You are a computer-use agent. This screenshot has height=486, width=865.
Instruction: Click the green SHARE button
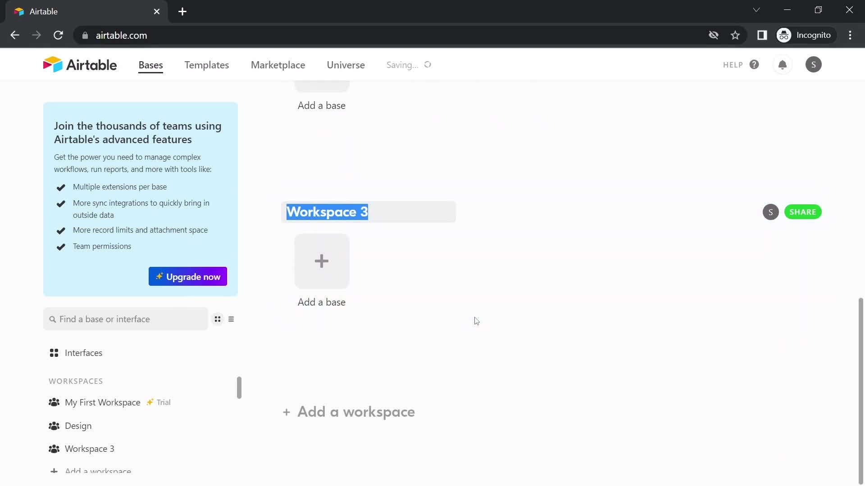pyautogui.click(x=802, y=211)
